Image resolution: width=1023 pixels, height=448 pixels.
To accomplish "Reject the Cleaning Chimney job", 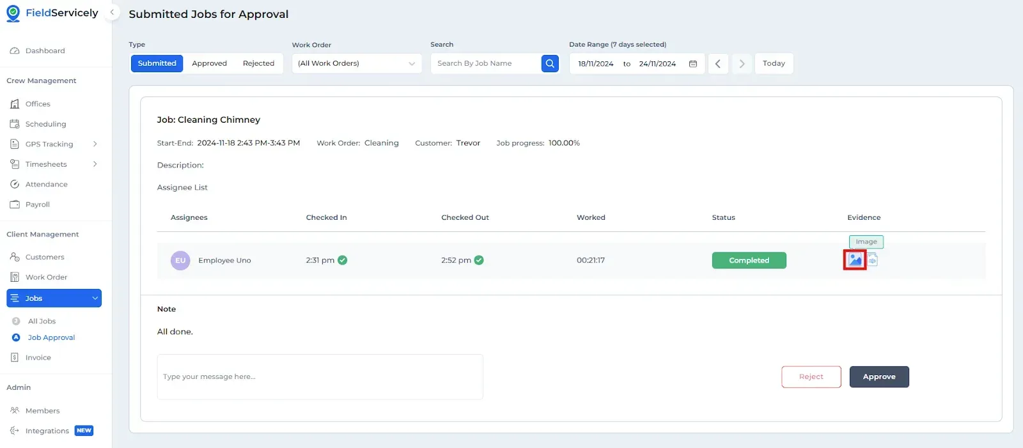I will 811,377.
